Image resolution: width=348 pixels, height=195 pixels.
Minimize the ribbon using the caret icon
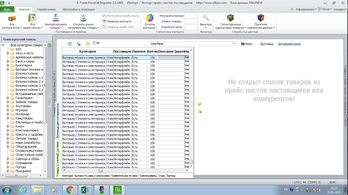[292, 9]
